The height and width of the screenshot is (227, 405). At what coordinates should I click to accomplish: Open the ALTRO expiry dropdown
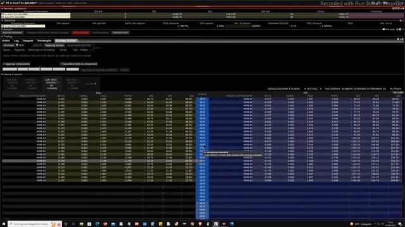coord(91,84)
